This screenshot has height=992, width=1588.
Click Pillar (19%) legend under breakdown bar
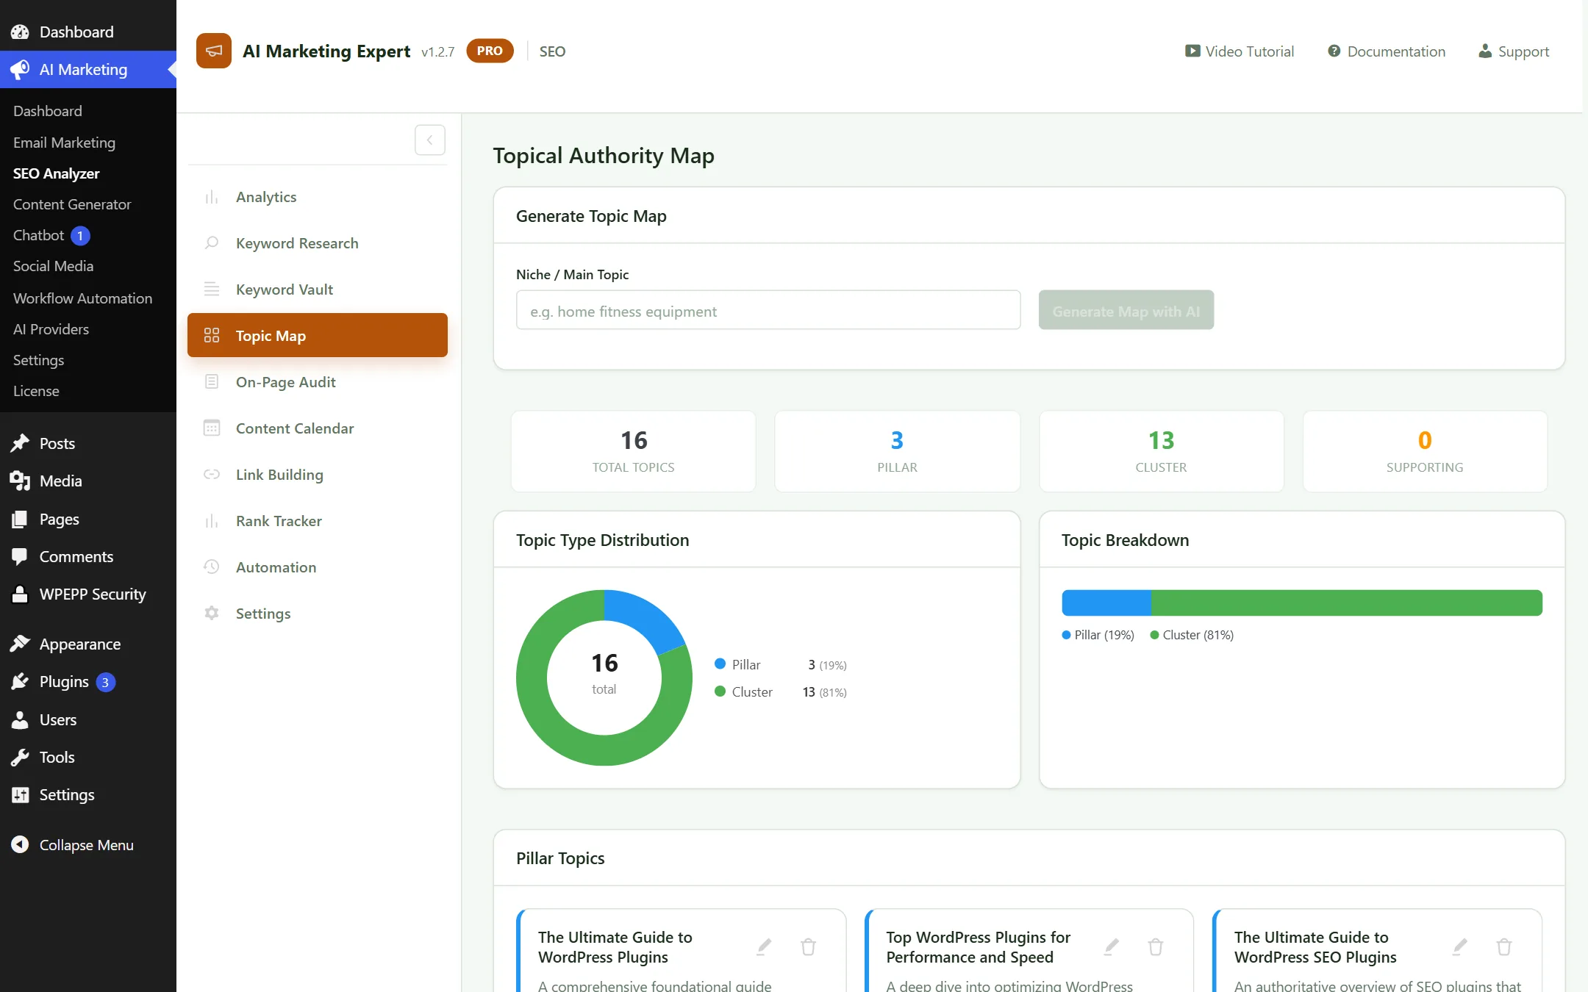1098,635
